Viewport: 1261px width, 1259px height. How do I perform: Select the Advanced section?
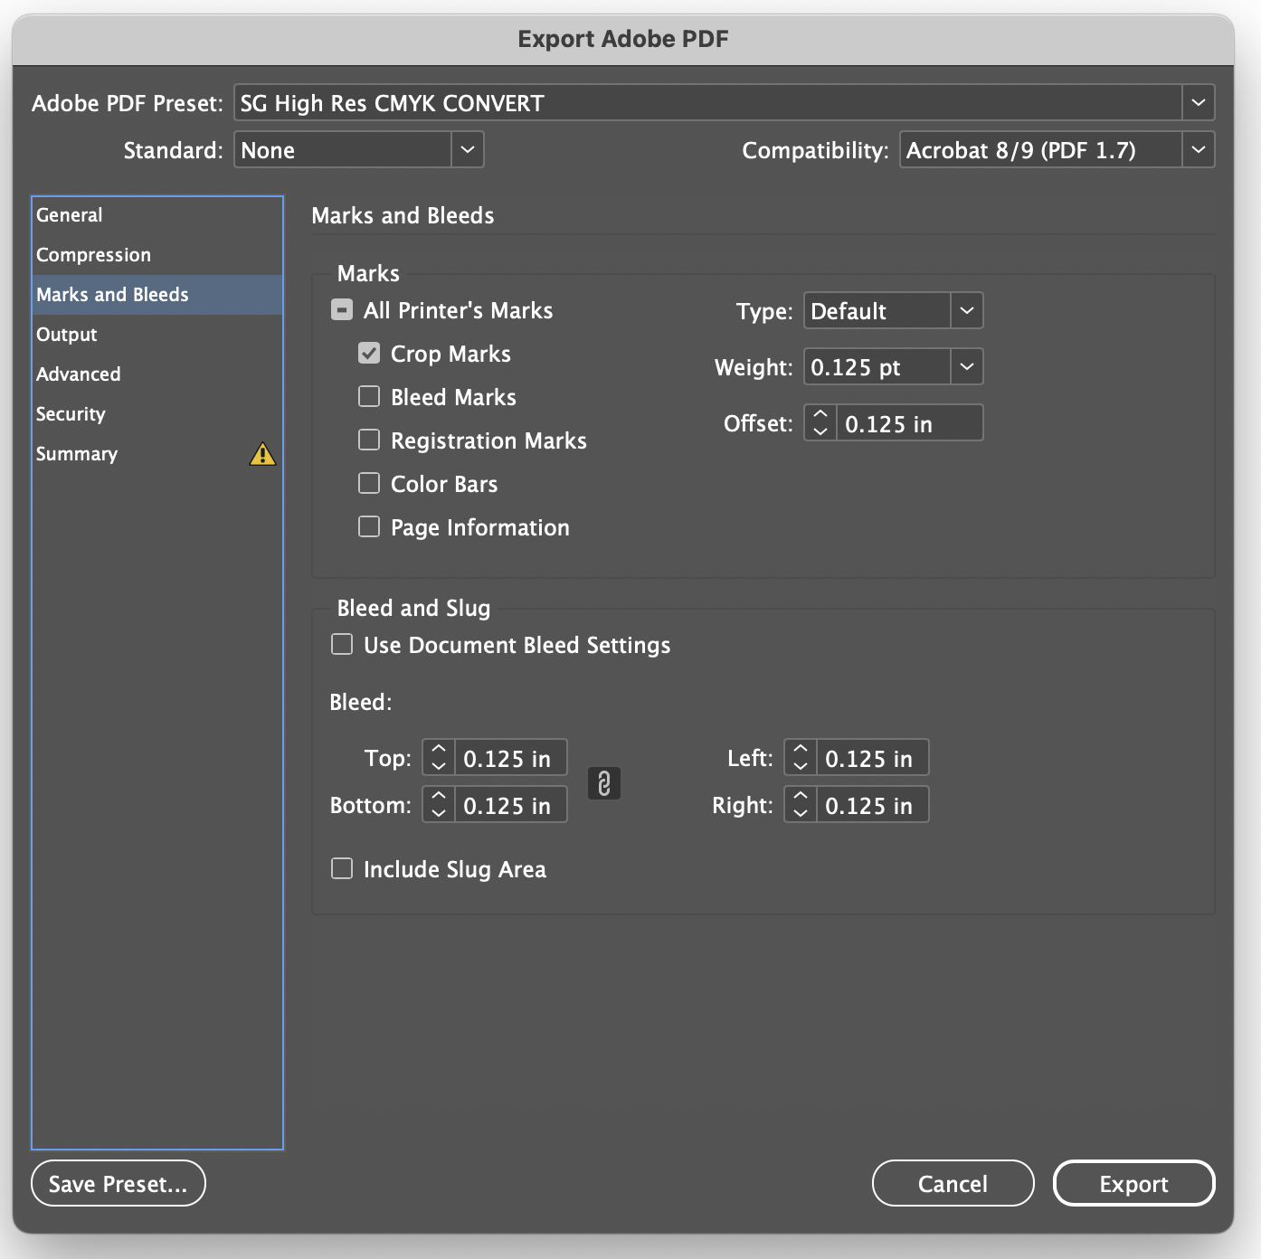(157, 374)
